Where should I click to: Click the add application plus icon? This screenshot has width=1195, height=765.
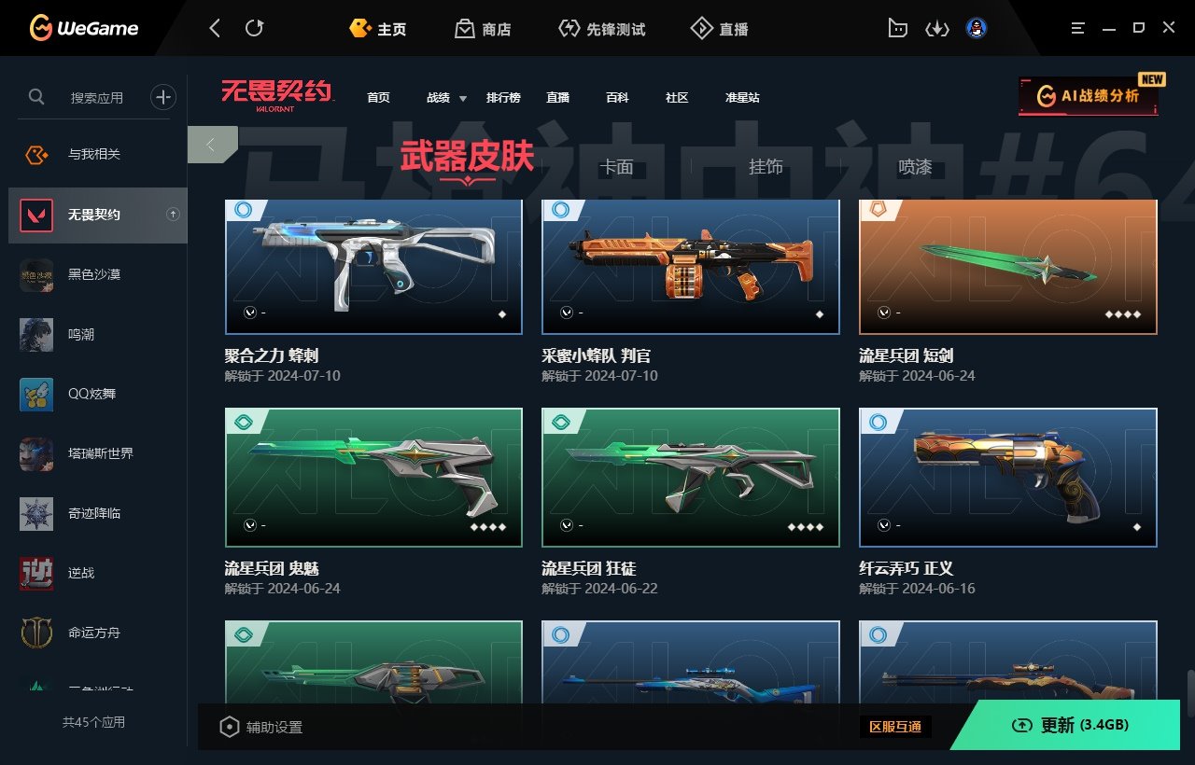[x=163, y=97]
